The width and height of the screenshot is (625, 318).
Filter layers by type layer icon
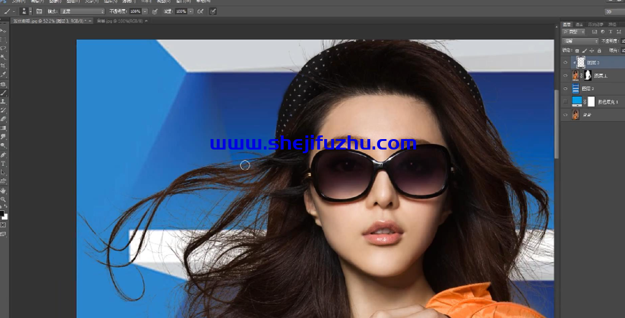tap(611, 32)
